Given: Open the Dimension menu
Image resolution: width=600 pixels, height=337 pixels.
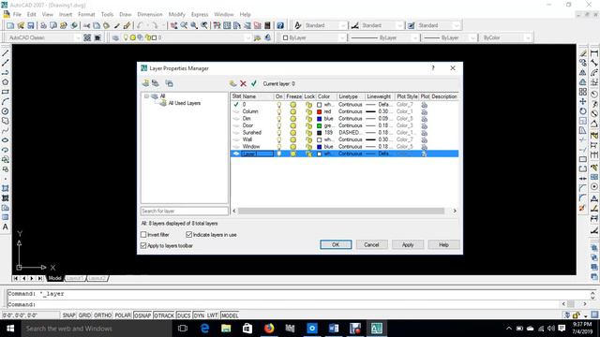Looking at the screenshot, I should [x=150, y=14].
